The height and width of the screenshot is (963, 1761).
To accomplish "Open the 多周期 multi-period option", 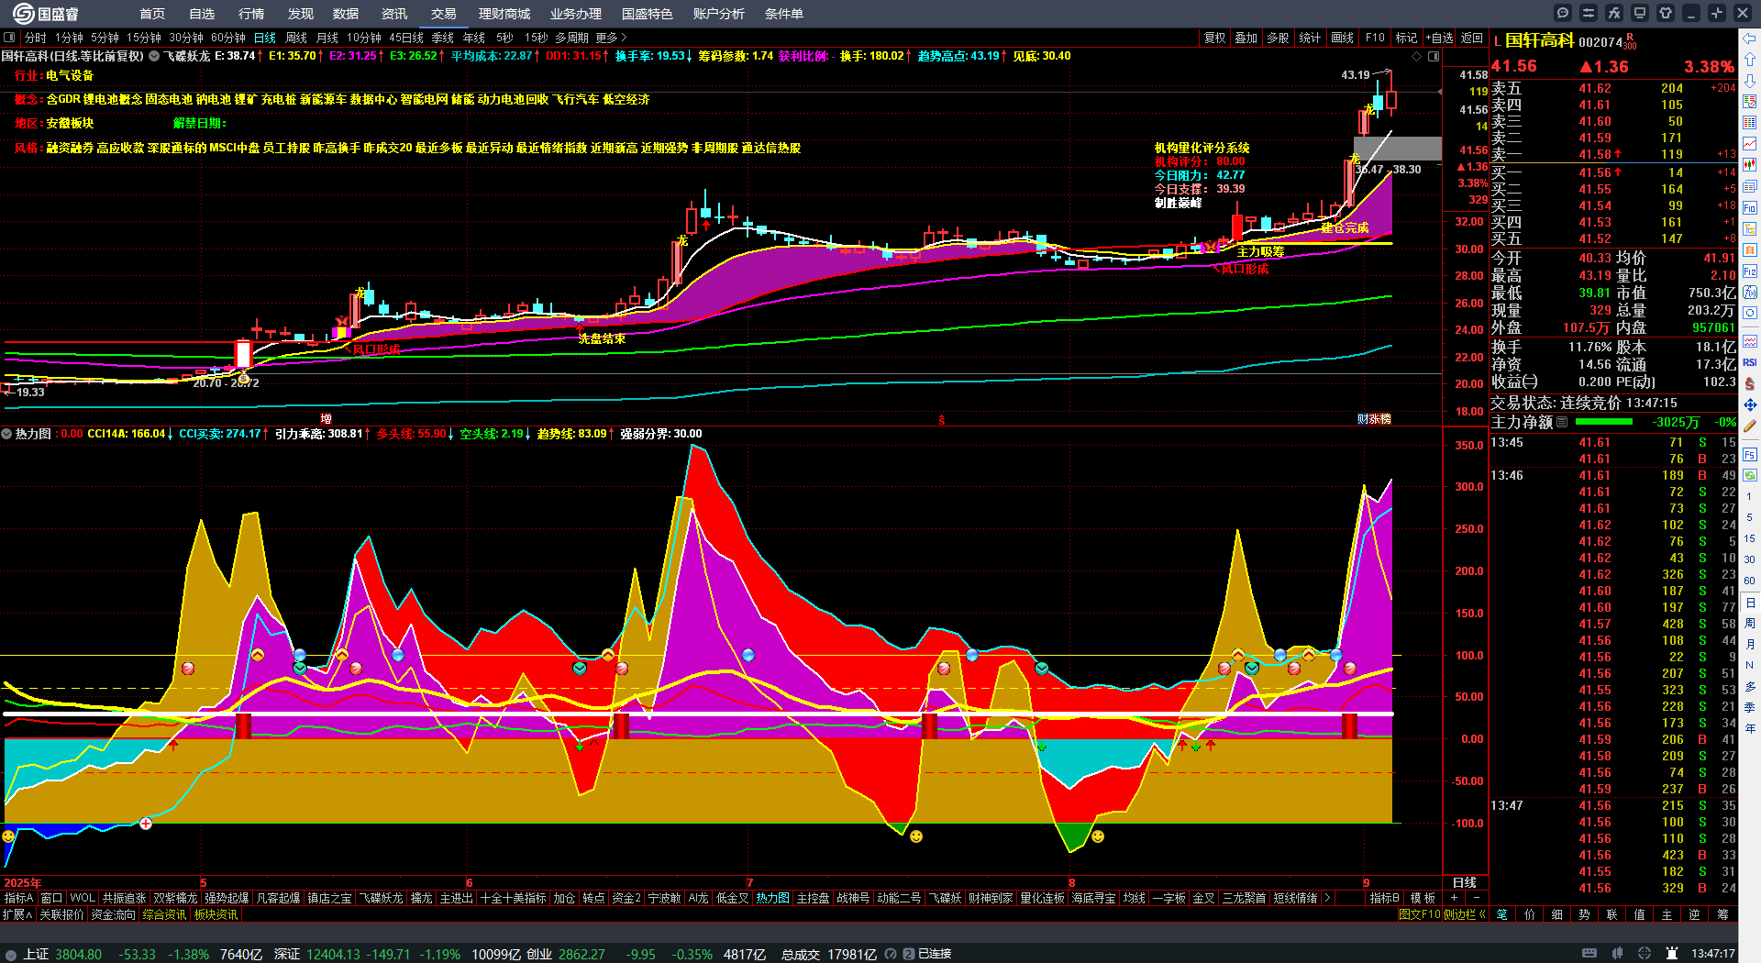I will (571, 38).
